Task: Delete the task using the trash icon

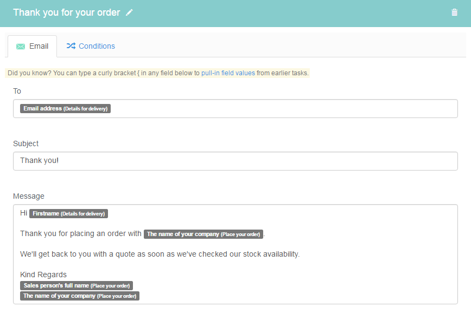Action: click(x=454, y=12)
